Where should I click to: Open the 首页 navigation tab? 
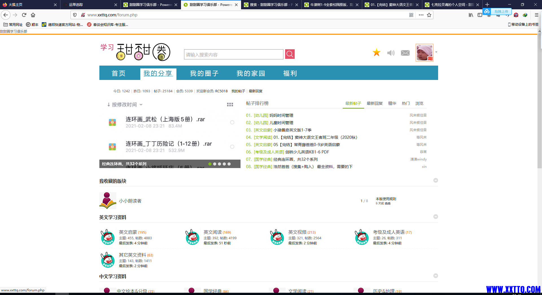[x=119, y=73]
